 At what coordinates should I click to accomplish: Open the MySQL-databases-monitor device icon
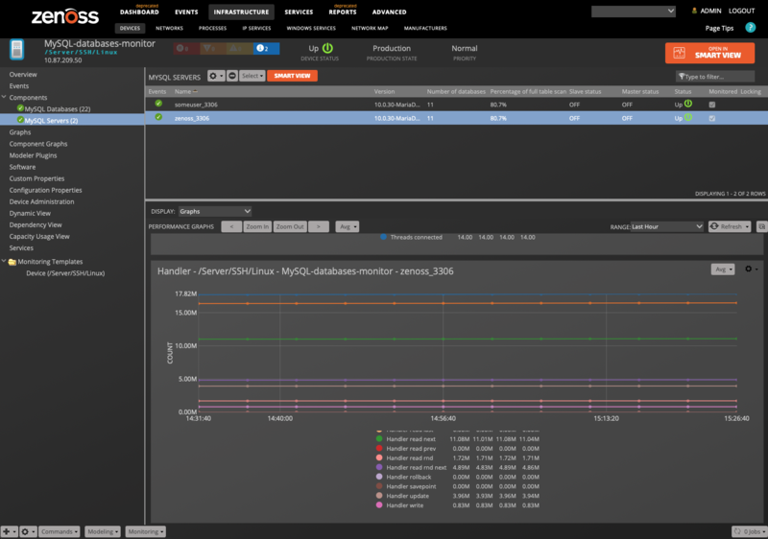pos(17,50)
